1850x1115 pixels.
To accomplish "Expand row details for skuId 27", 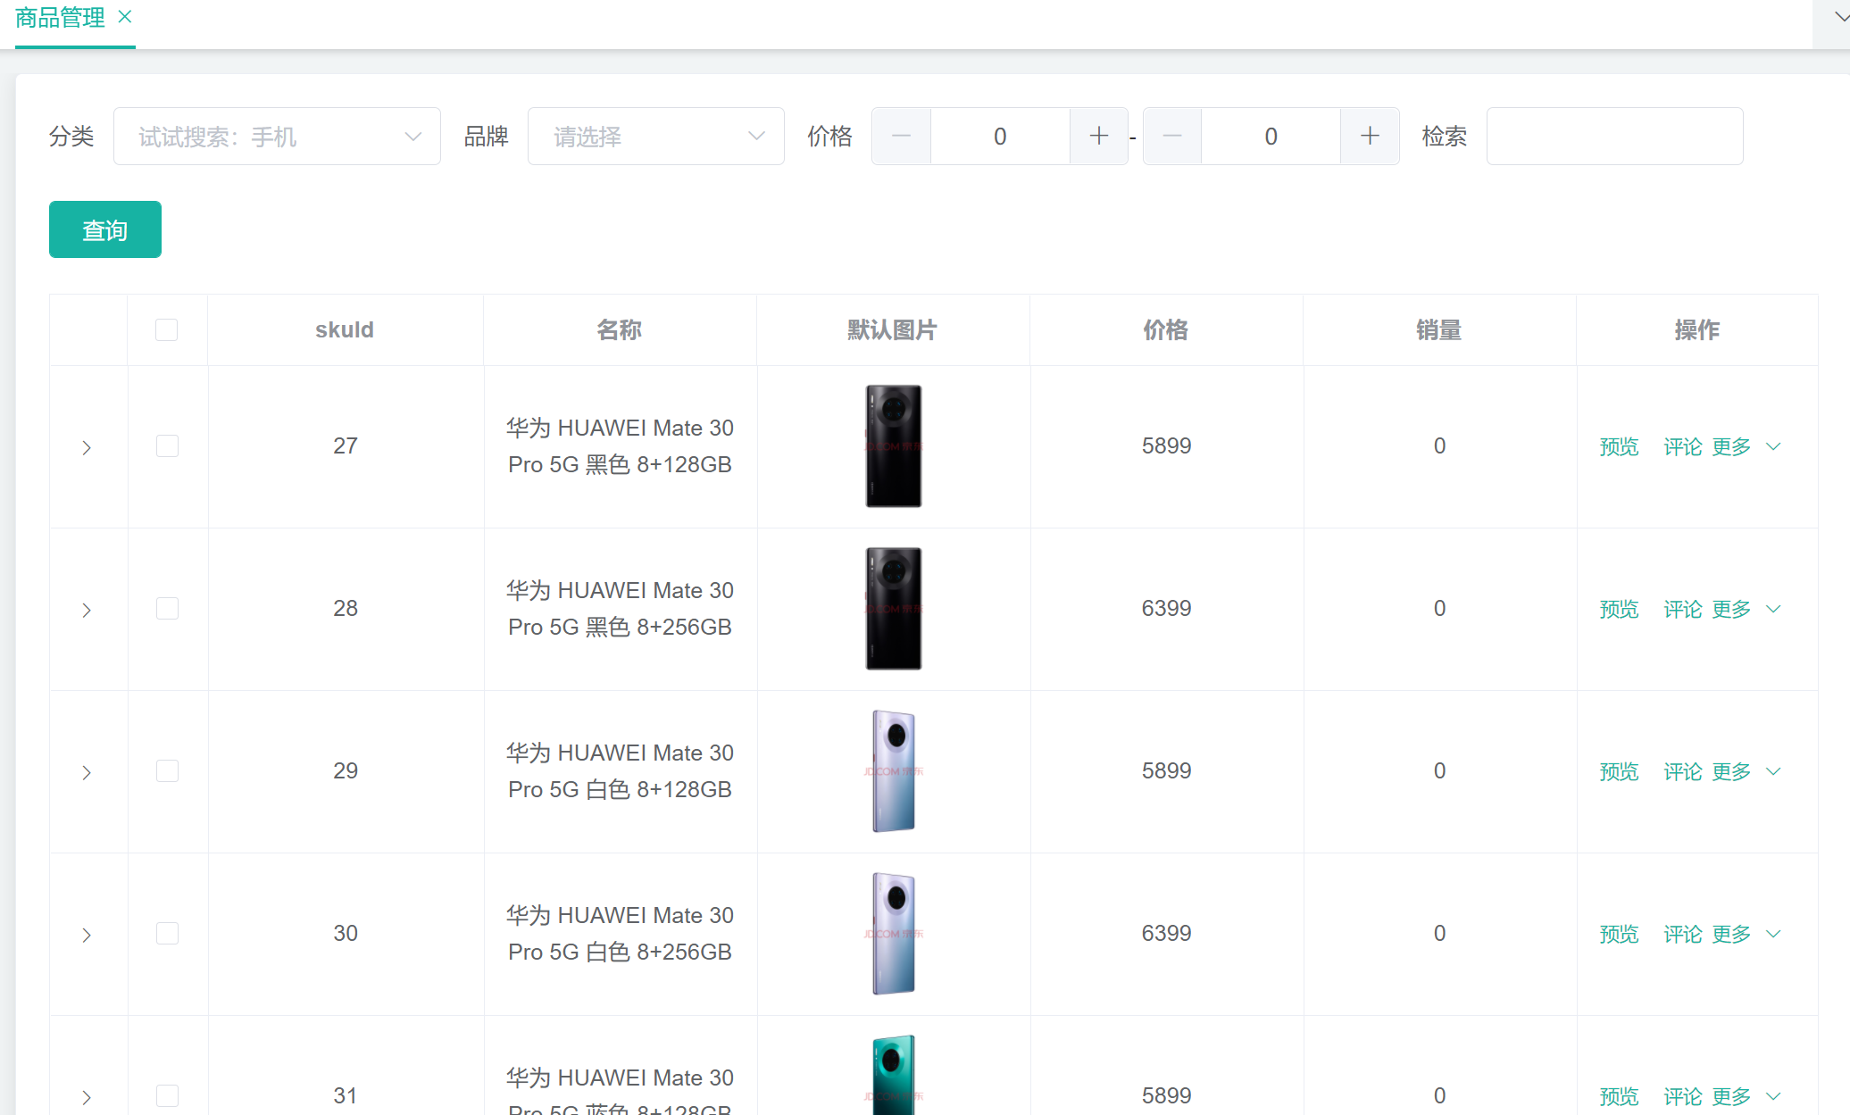I will tap(87, 447).
